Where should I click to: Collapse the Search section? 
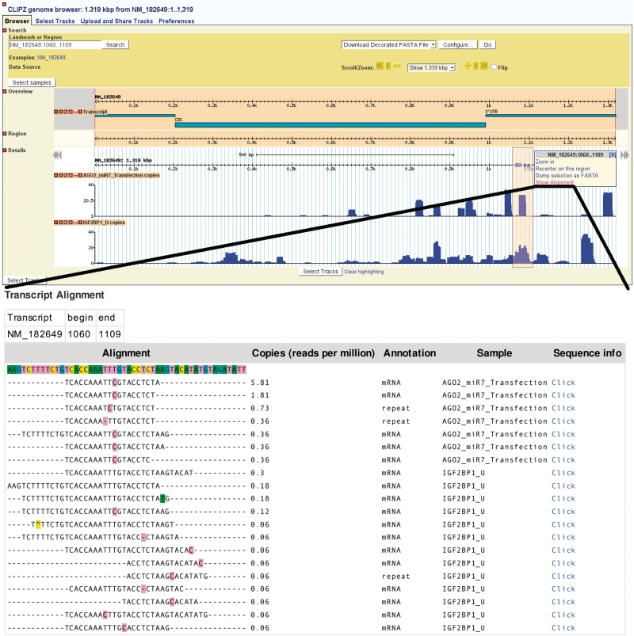click(3, 30)
